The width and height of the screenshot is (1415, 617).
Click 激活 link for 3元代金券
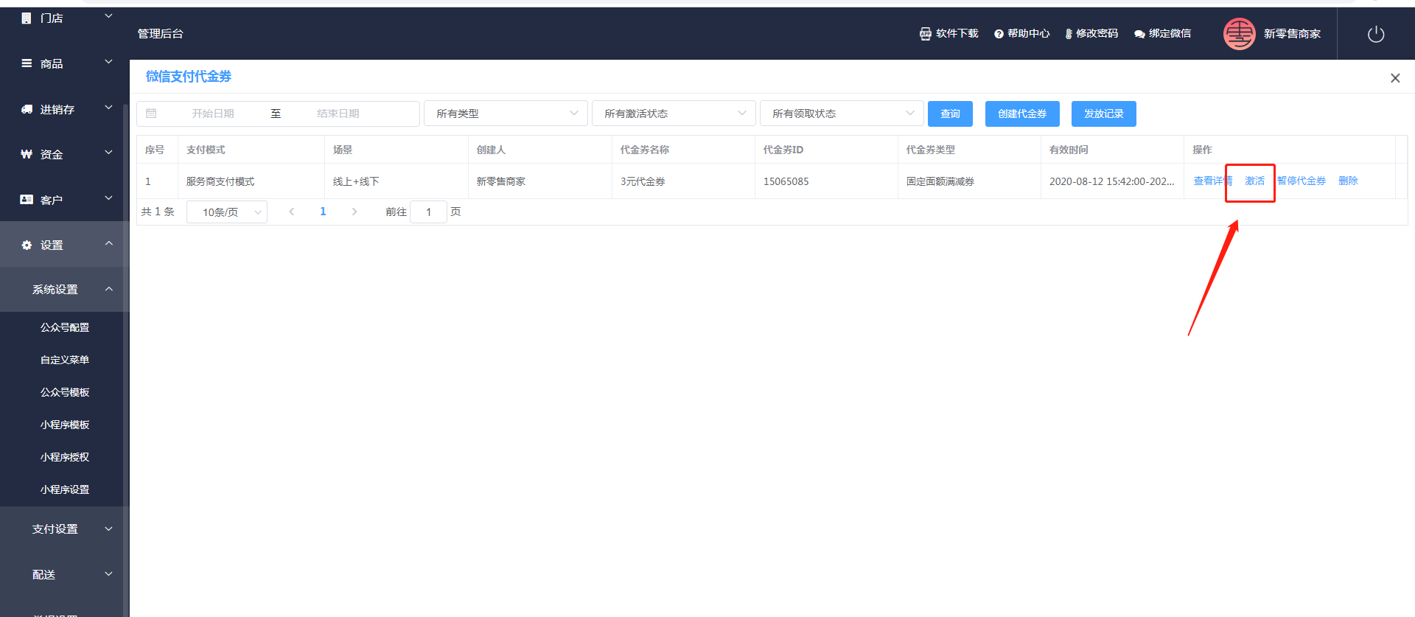pos(1254,181)
